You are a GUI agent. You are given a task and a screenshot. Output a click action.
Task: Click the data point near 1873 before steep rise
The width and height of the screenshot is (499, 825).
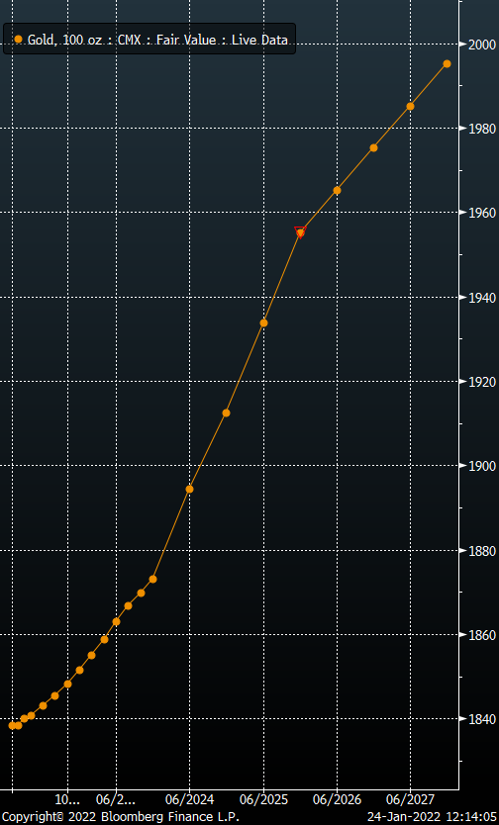[x=152, y=579]
